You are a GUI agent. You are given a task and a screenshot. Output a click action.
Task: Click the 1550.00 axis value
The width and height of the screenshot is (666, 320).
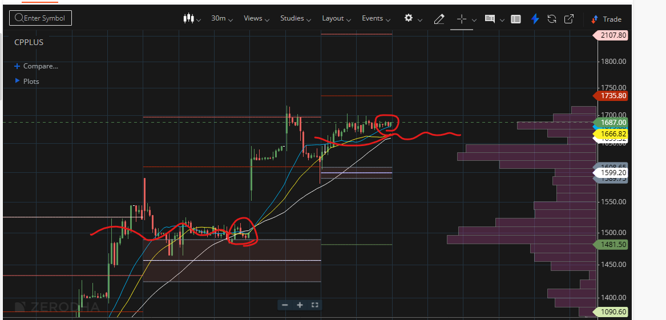pos(613,201)
